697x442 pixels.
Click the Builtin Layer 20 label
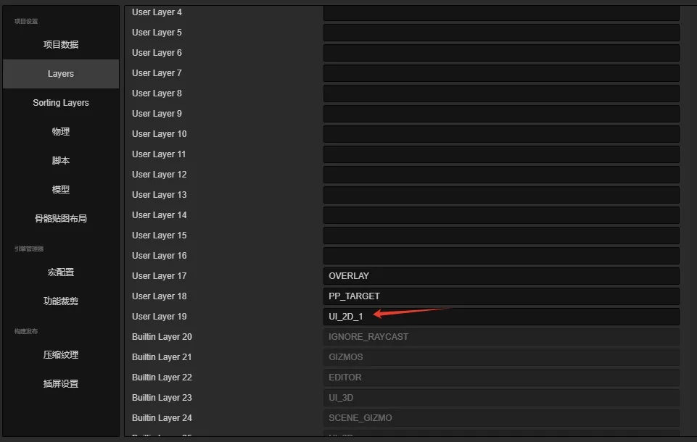pyautogui.click(x=162, y=337)
